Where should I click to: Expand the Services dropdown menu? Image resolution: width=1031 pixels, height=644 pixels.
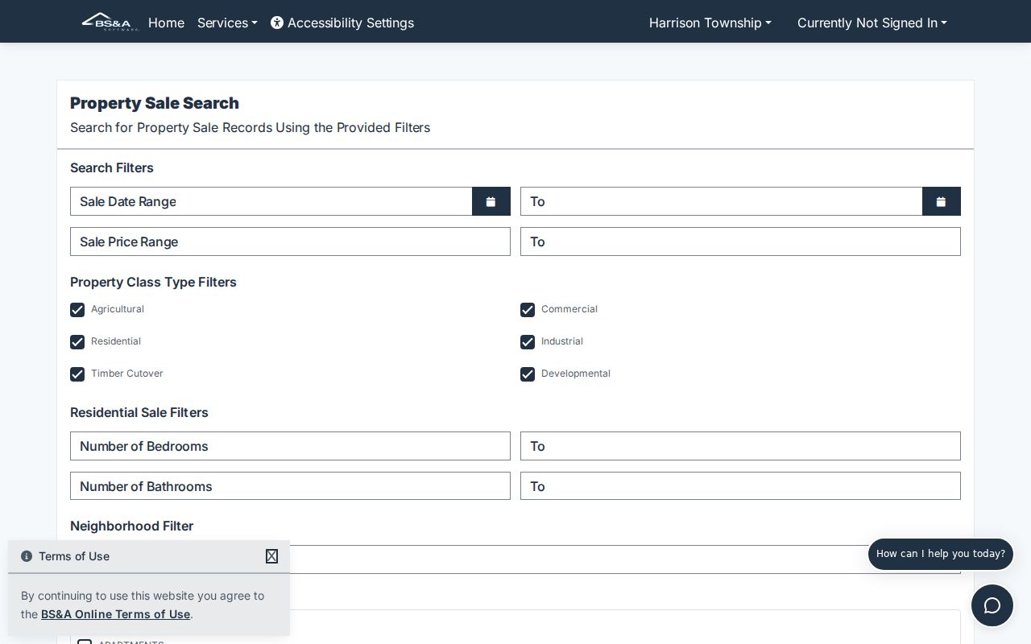[227, 23]
